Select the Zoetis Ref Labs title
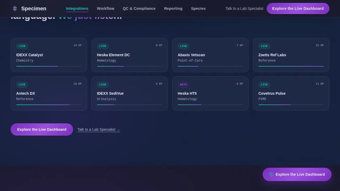The height and width of the screenshot is (191, 340). [x=272, y=55]
